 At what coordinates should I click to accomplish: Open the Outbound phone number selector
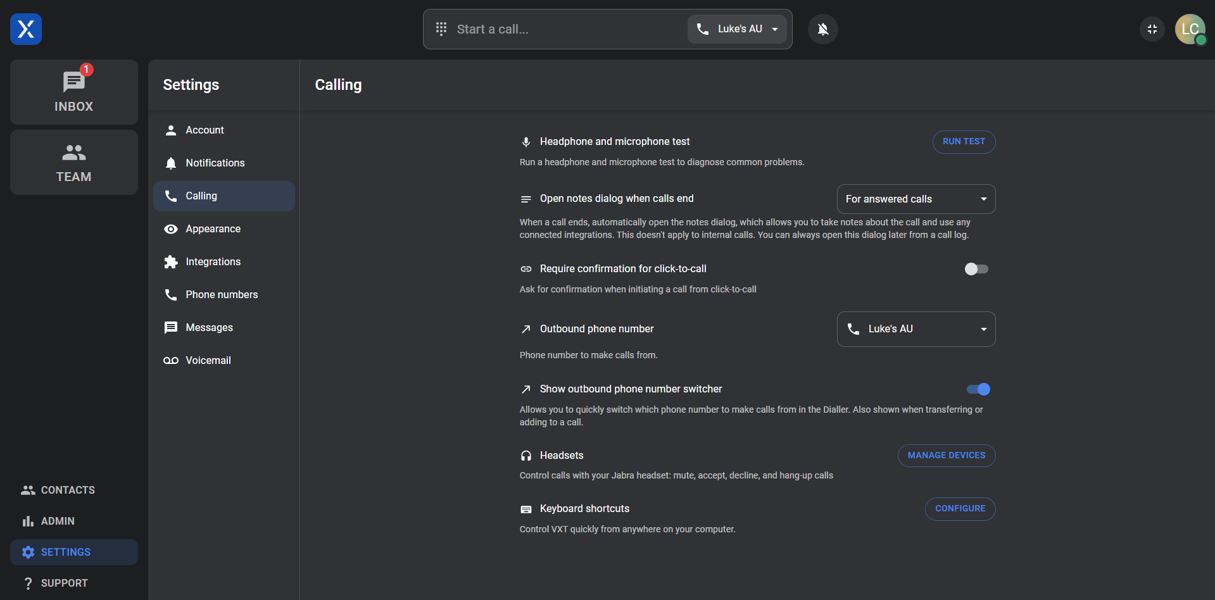coord(916,328)
